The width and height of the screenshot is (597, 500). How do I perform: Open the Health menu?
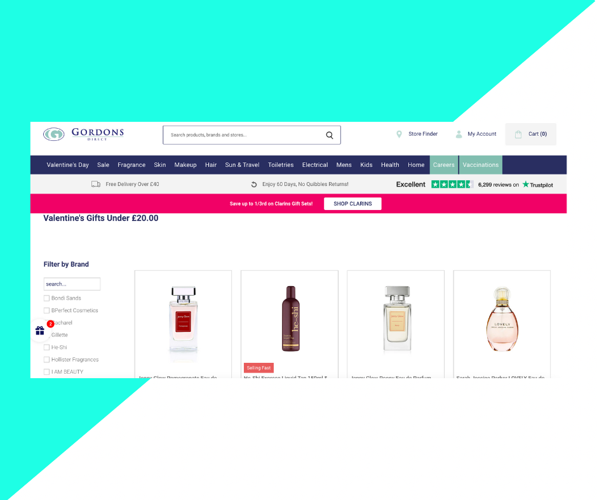[x=390, y=165]
